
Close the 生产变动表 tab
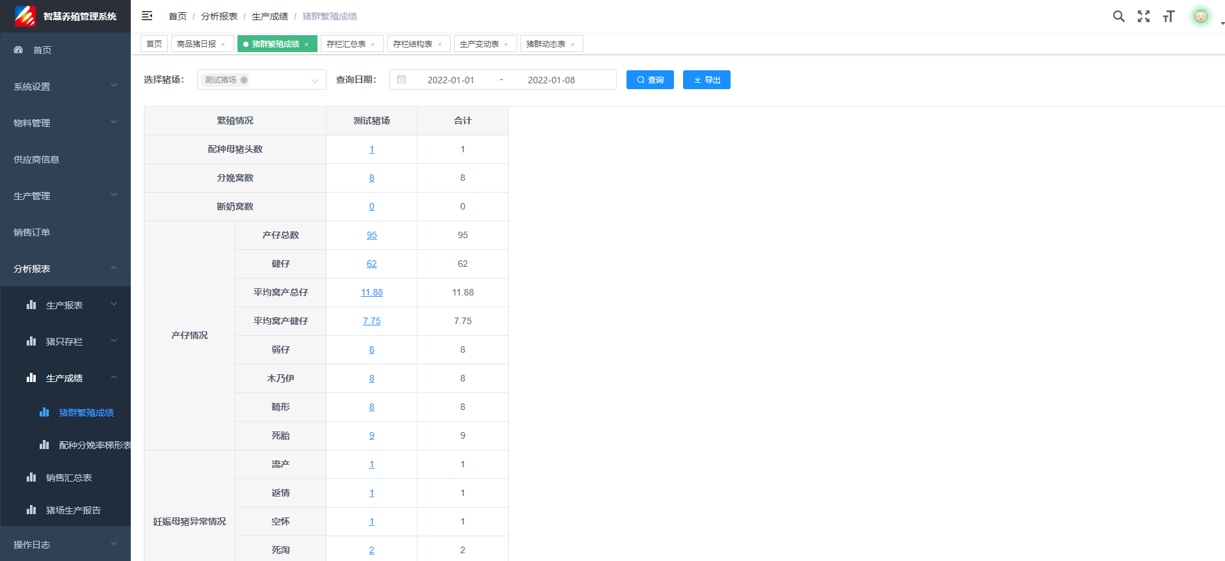(506, 44)
